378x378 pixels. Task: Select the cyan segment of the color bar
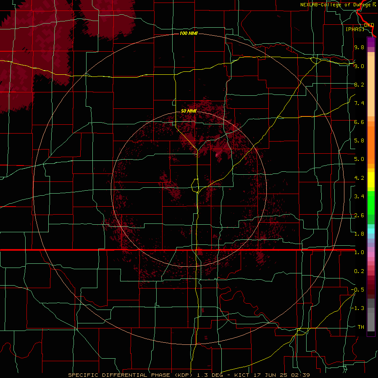click(371, 231)
